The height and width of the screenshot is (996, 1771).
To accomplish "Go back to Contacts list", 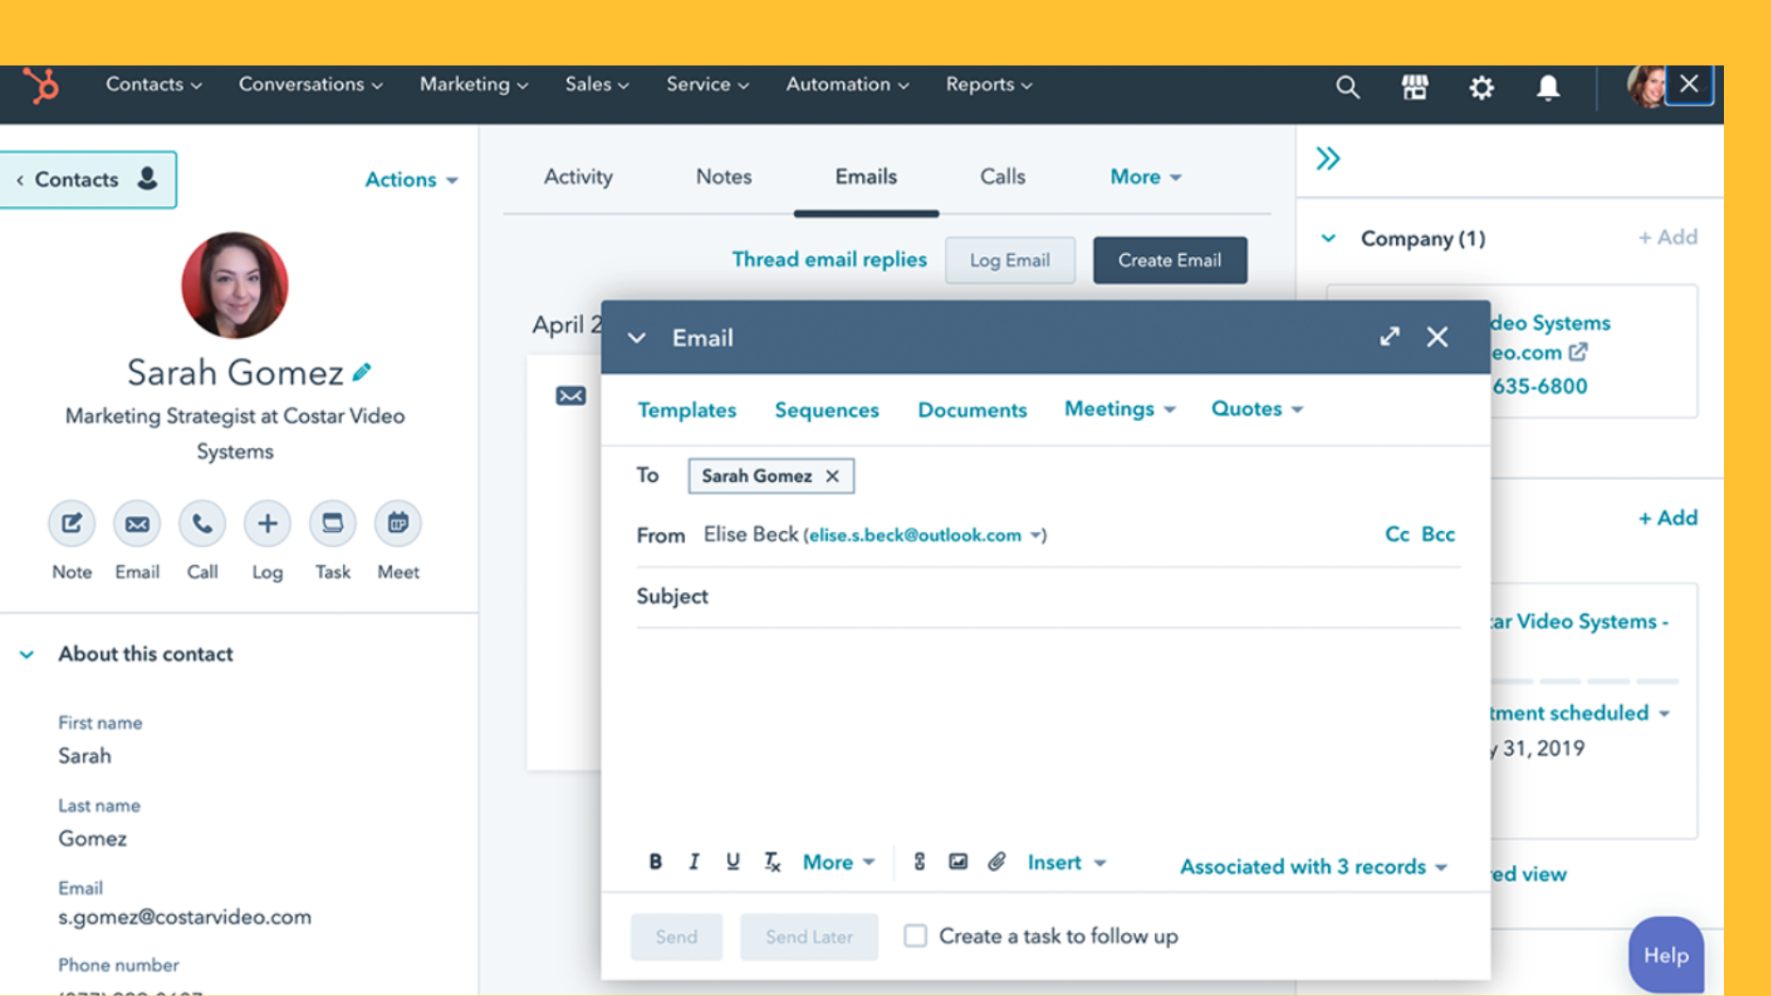I will (x=88, y=180).
